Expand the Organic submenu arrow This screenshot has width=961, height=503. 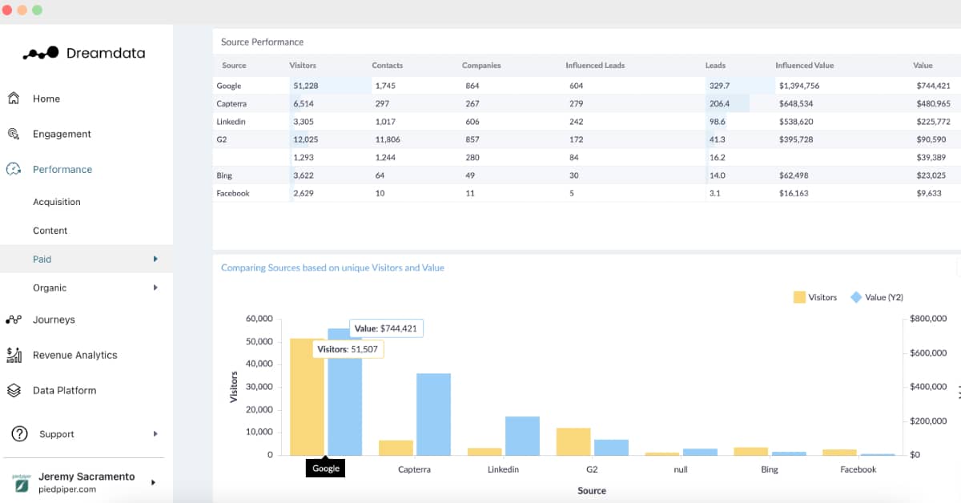pos(155,288)
